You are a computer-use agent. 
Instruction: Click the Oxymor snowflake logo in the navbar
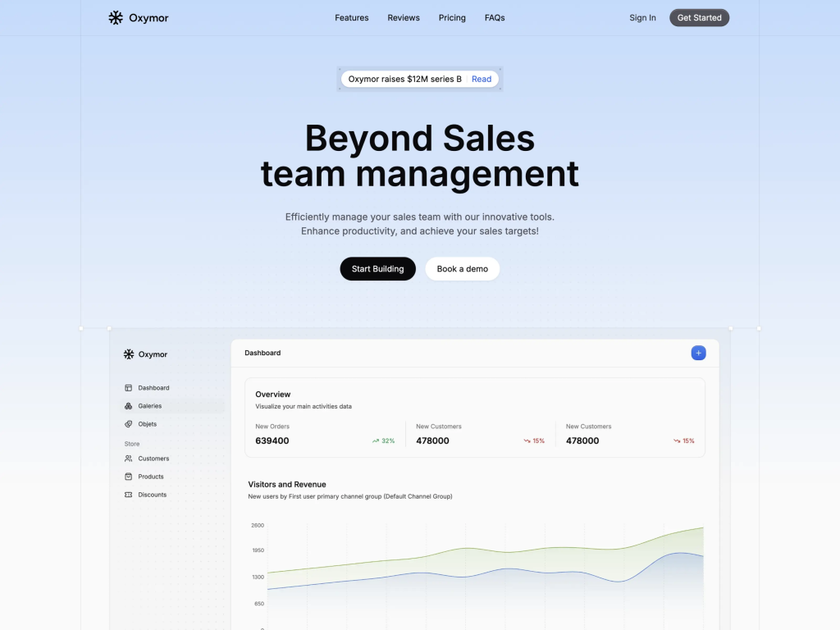(x=115, y=17)
